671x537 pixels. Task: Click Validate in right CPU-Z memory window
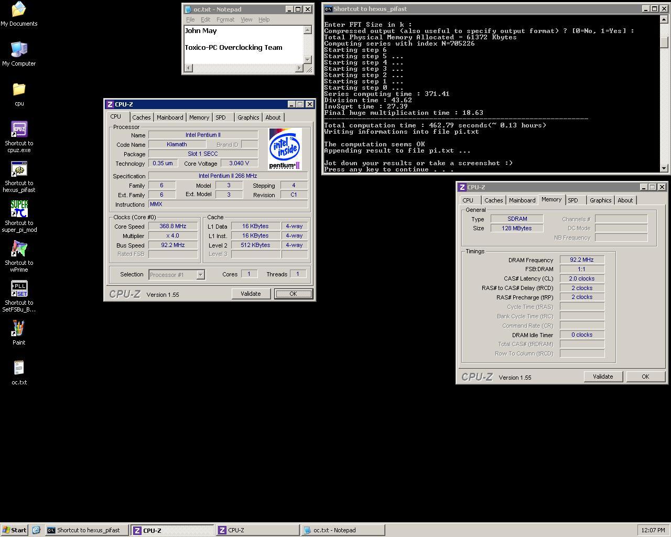[x=603, y=377]
